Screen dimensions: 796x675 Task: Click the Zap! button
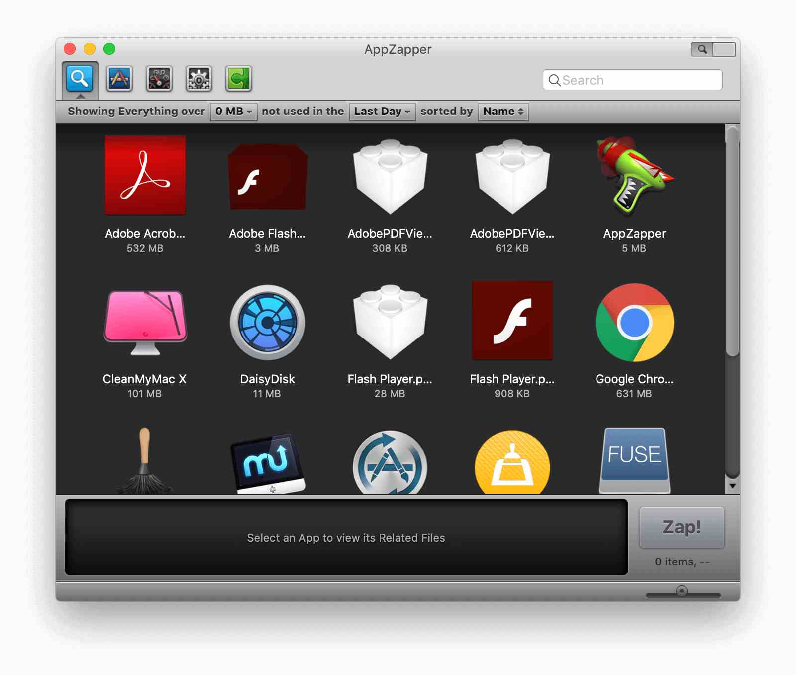(682, 527)
